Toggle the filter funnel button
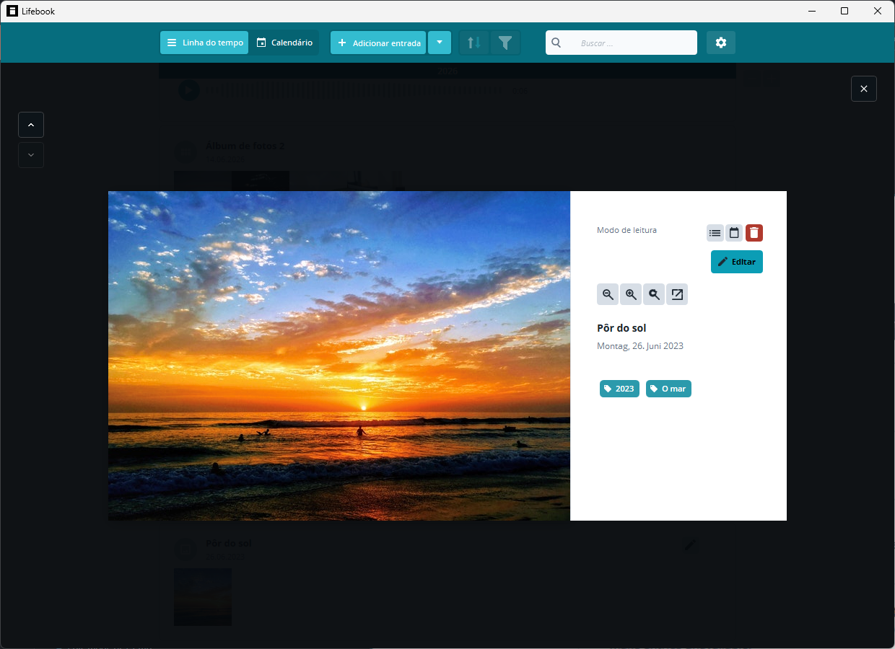Screen dimensions: 895x649 click(x=505, y=43)
